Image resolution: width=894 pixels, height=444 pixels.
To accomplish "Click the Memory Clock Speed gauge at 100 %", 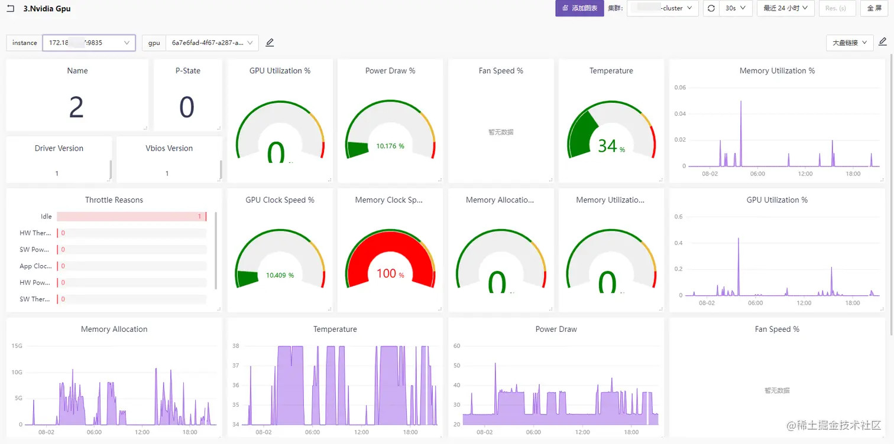I will click(390, 260).
